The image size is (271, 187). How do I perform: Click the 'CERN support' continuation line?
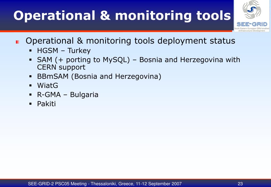pos(61,67)
